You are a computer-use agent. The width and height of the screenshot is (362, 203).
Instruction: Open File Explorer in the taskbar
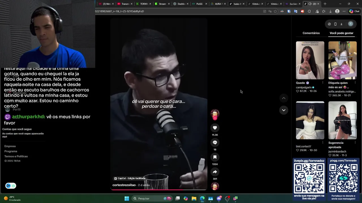point(194,198)
